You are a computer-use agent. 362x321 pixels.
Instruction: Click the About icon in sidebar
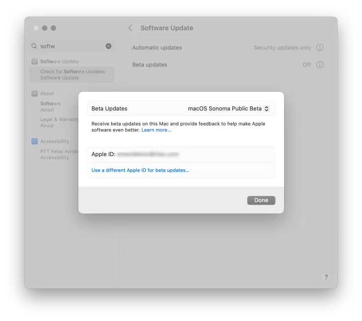tap(35, 94)
